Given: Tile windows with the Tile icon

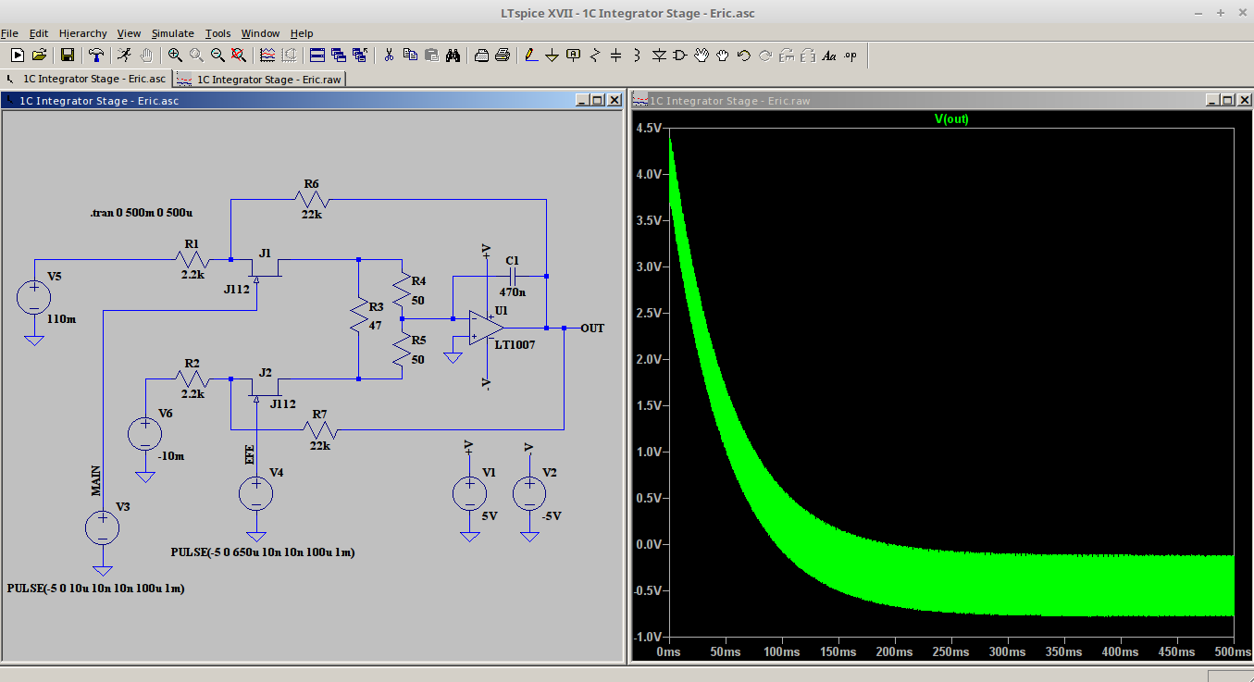Looking at the screenshot, I should tap(317, 56).
